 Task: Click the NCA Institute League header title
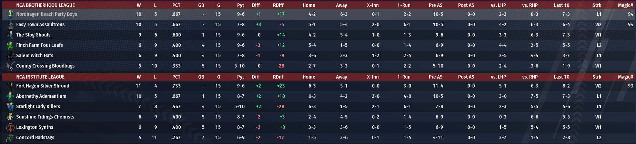[x=40, y=77]
